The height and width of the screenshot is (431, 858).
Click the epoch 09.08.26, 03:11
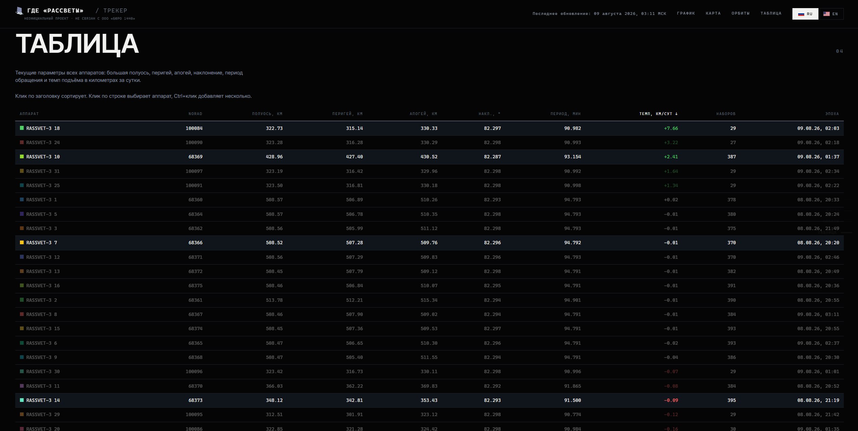pos(818,314)
